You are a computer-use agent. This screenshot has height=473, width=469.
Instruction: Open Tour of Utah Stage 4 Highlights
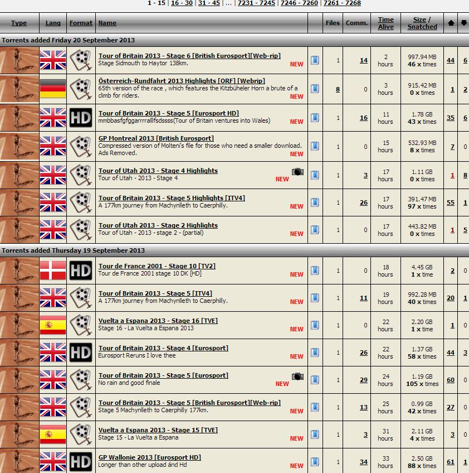coord(158,171)
